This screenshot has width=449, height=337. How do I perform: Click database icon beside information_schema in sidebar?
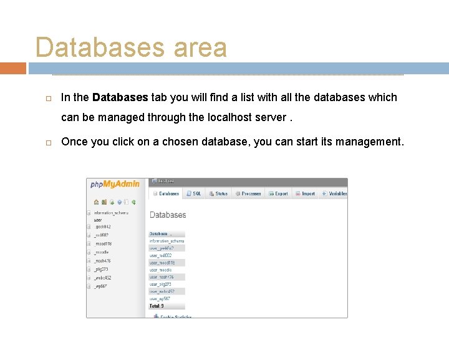[x=89, y=213]
